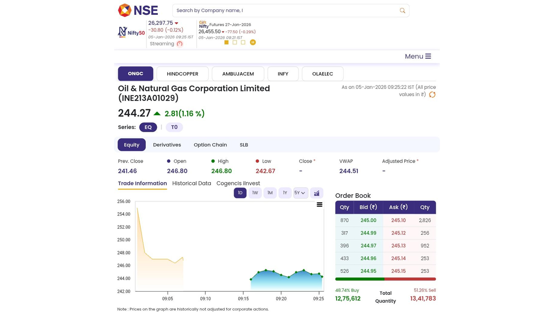Screen dimensions: 554x312
Task: Open the main Menu
Action: [x=417, y=56]
